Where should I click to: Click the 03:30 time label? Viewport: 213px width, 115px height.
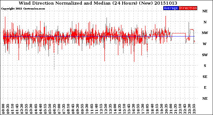31,109
